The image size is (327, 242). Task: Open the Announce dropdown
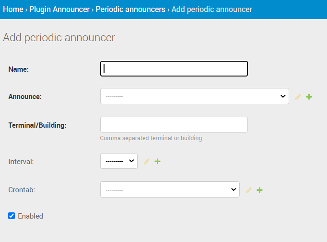click(x=194, y=96)
